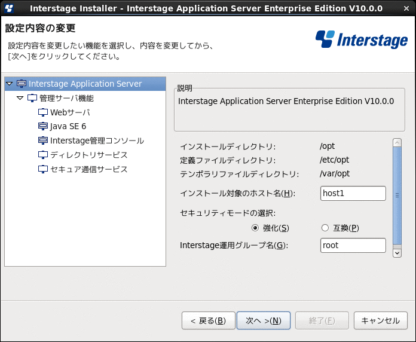
Task: Click the Interstage Application Server root node icon
Action: click(22, 84)
